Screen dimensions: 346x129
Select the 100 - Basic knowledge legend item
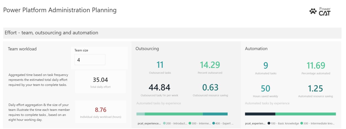point(283,123)
